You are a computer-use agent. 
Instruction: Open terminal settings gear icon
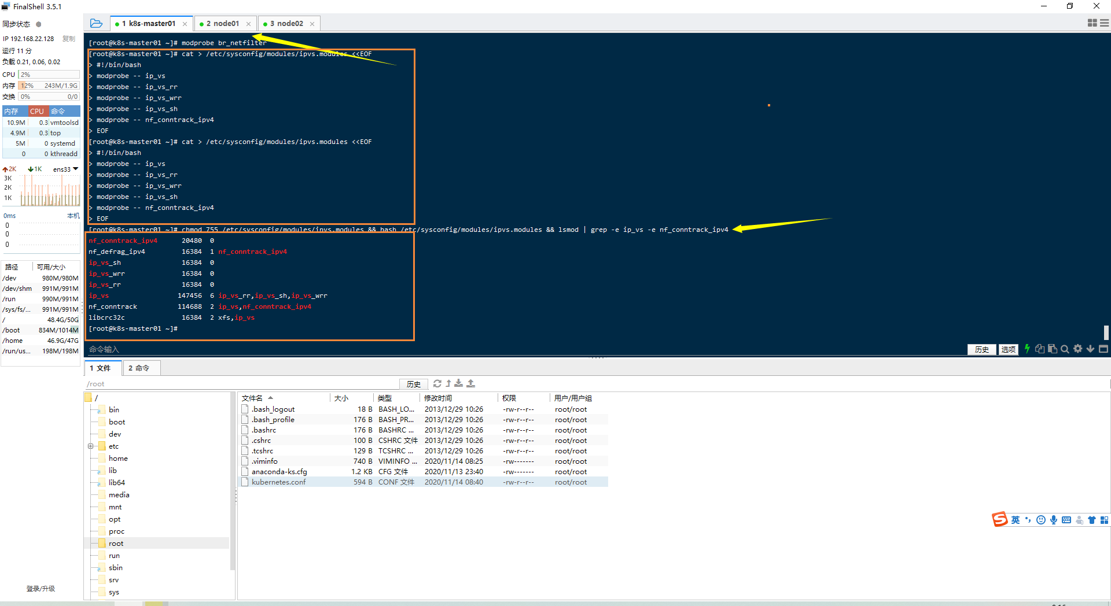point(1077,349)
